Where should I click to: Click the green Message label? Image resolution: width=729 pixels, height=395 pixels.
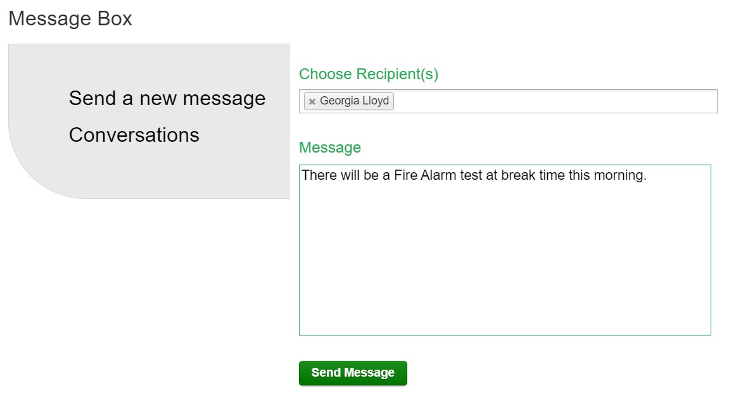coord(330,147)
